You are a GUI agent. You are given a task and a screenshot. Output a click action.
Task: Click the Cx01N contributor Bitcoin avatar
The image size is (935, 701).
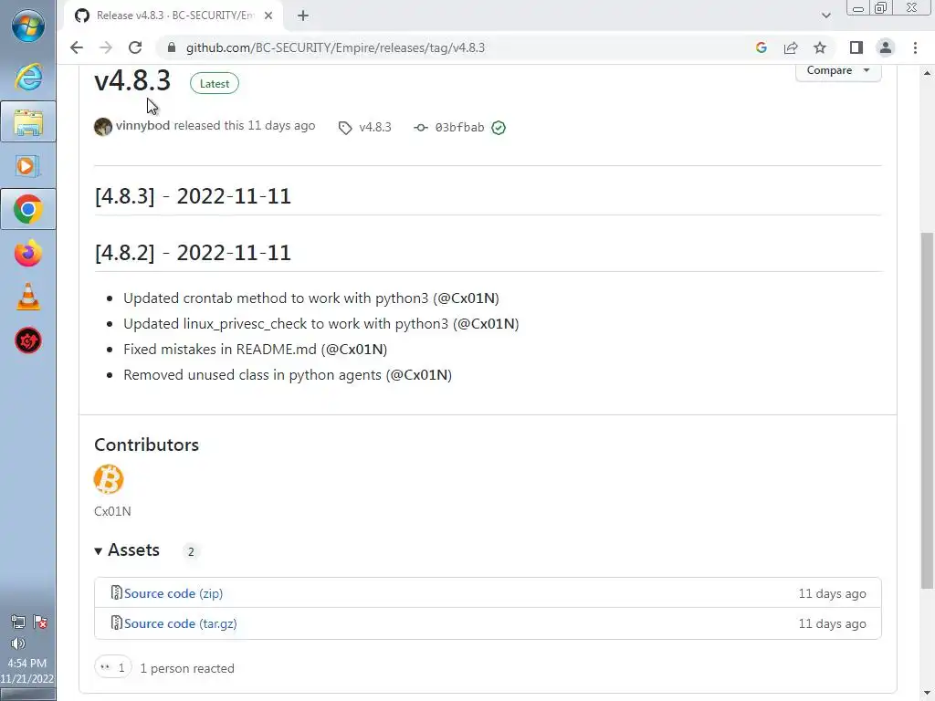click(109, 479)
